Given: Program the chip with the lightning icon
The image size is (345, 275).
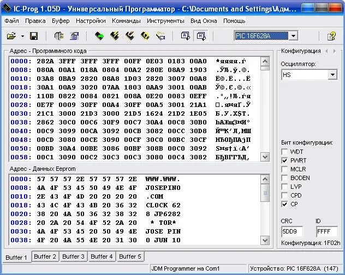Looking at the screenshot, I should (x=115, y=36).
